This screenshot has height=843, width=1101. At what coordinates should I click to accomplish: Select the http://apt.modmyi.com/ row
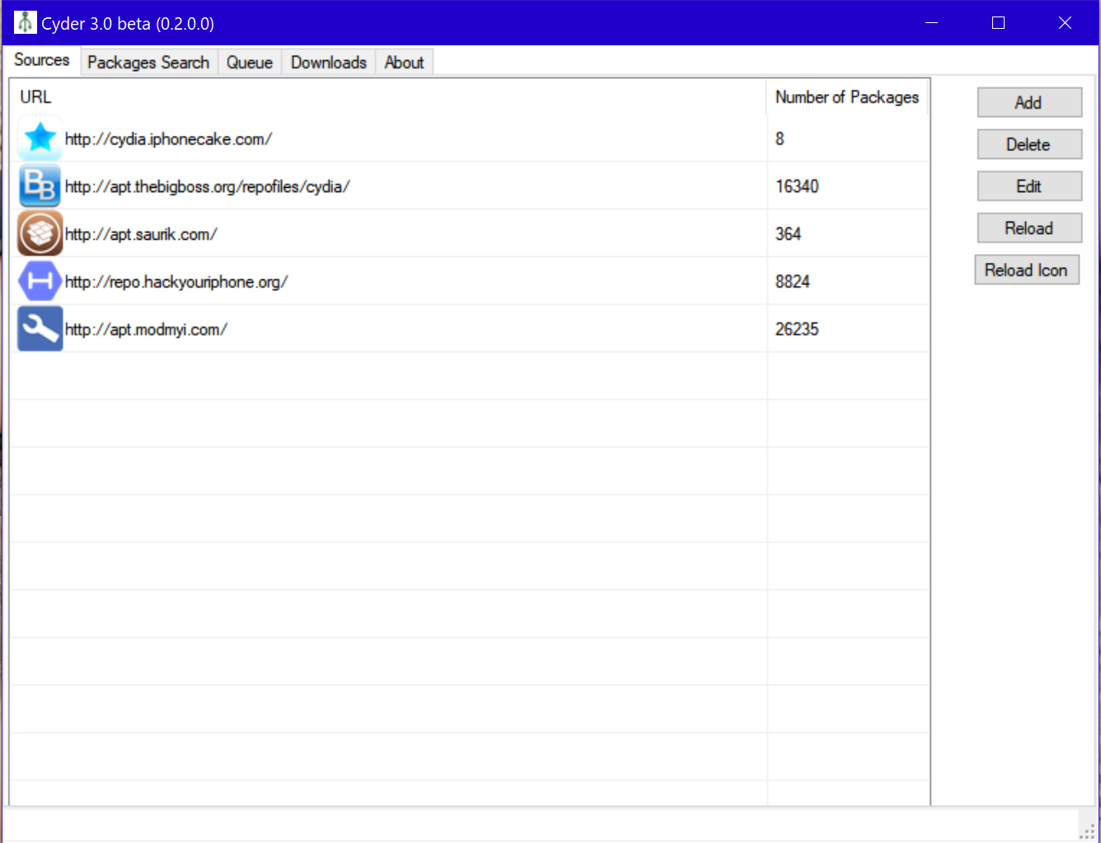click(x=470, y=329)
